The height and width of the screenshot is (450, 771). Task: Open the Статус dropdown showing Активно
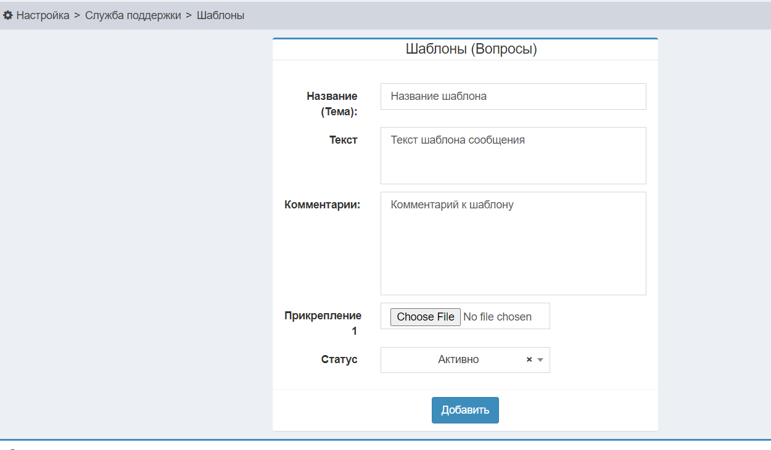[x=458, y=360]
